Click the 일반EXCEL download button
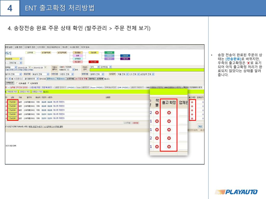 [x=51, y=79]
